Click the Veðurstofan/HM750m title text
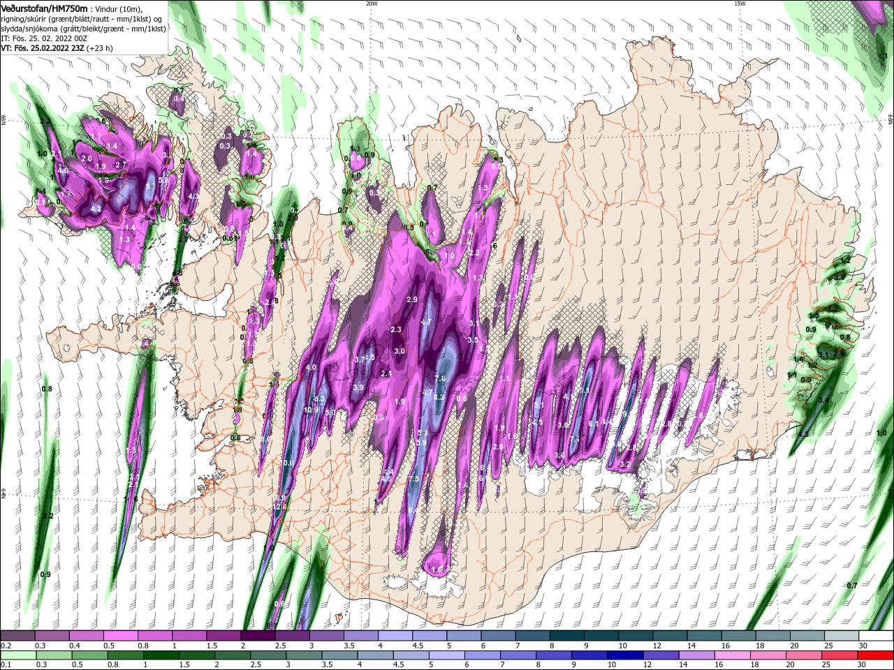The image size is (894, 670). tap(45, 8)
